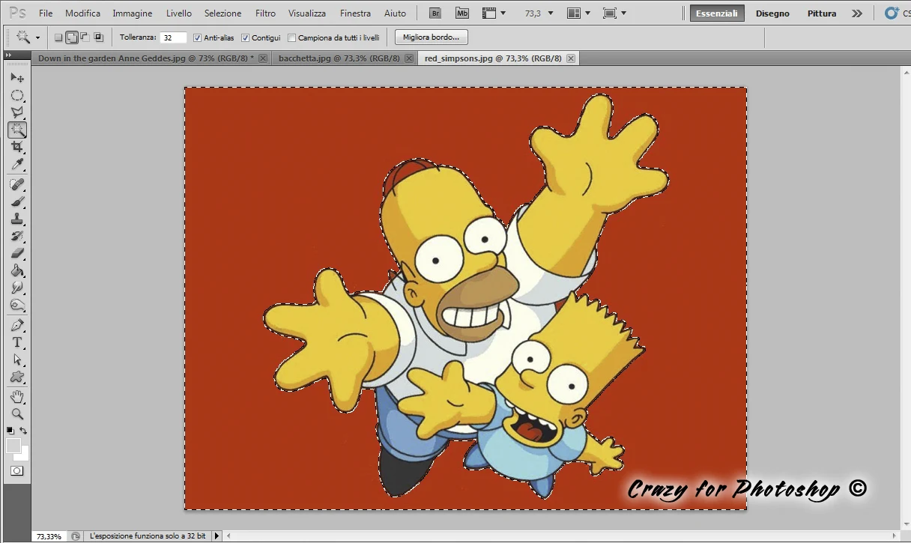Select the Move tool
The height and width of the screenshot is (543, 911).
(x=16, y=77)
